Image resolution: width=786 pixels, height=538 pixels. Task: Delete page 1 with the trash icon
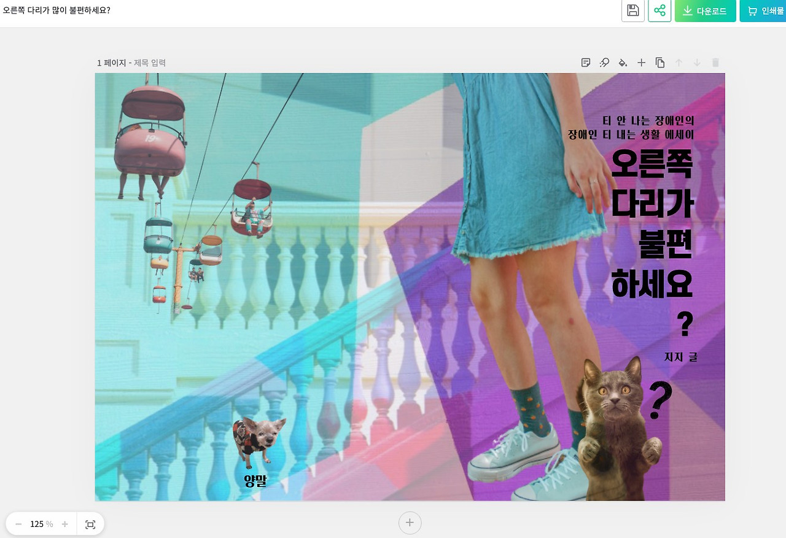(715, 62)
